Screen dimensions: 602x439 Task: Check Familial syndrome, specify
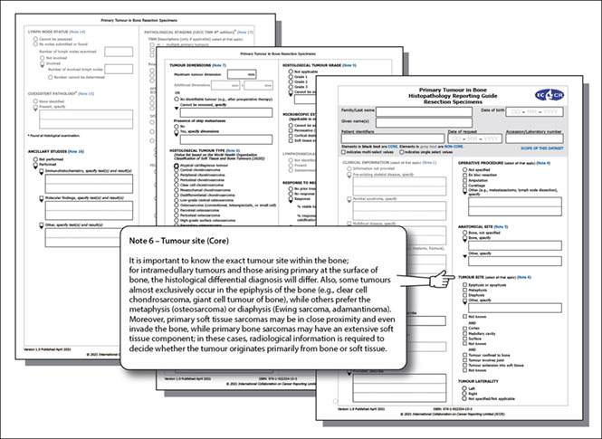349,199
